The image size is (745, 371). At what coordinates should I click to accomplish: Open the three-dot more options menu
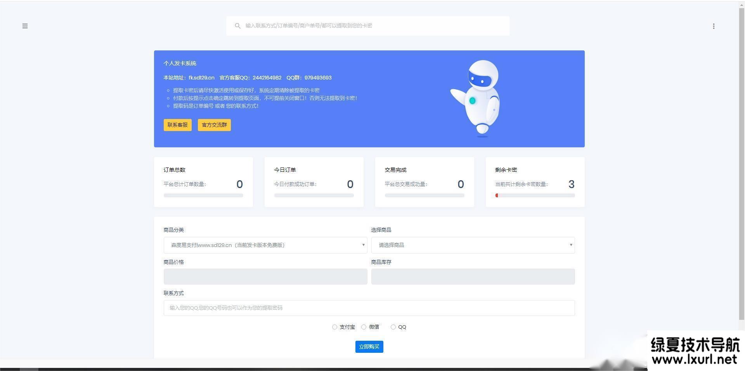pos(714,26)
